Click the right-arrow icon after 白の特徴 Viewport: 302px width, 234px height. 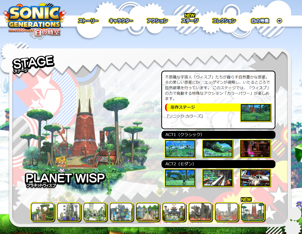(x=279, y=21)
